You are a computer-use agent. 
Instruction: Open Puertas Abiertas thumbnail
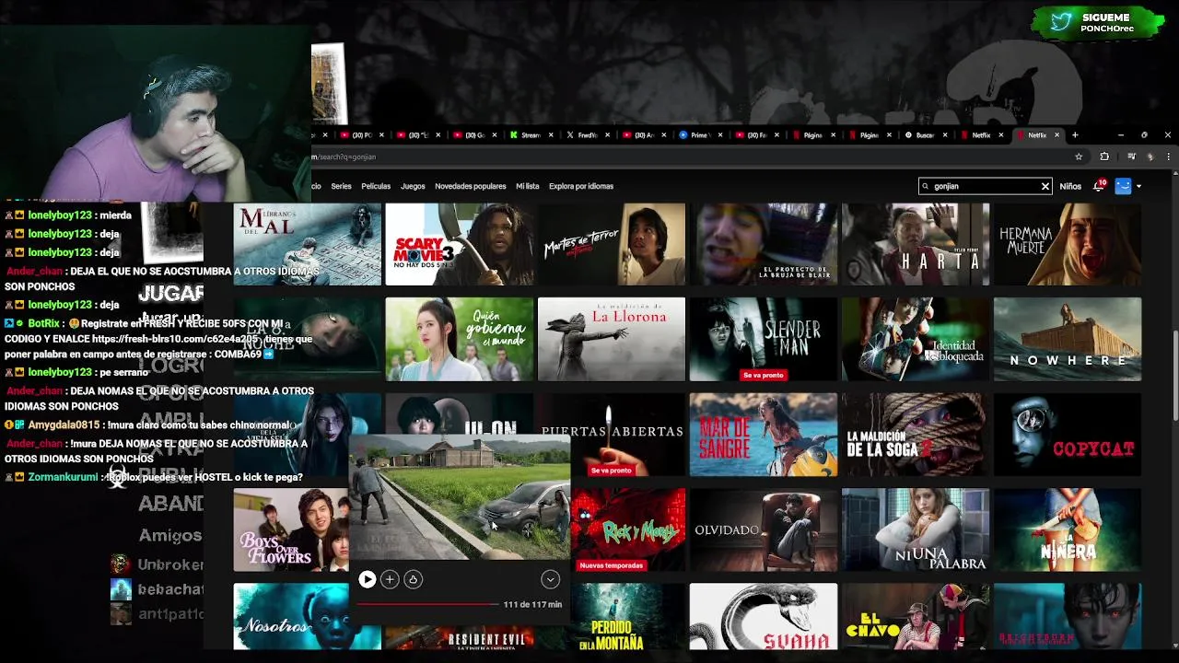(x=612, y=435)
